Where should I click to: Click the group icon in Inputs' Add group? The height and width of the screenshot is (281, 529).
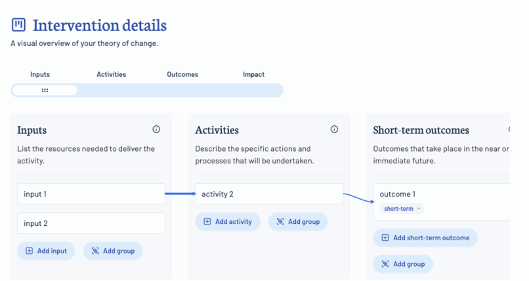pos(95,251)
